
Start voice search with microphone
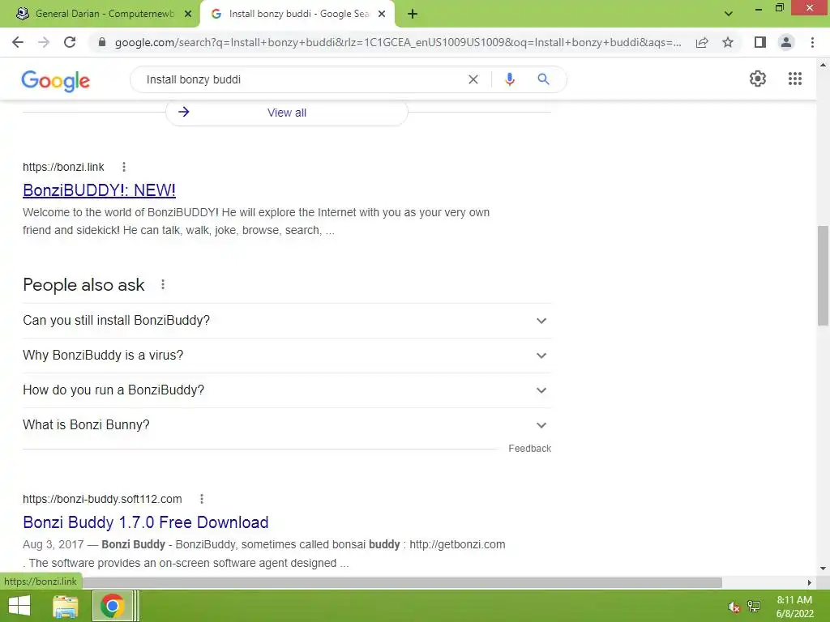pyautogui.click(x=510, y=79)
